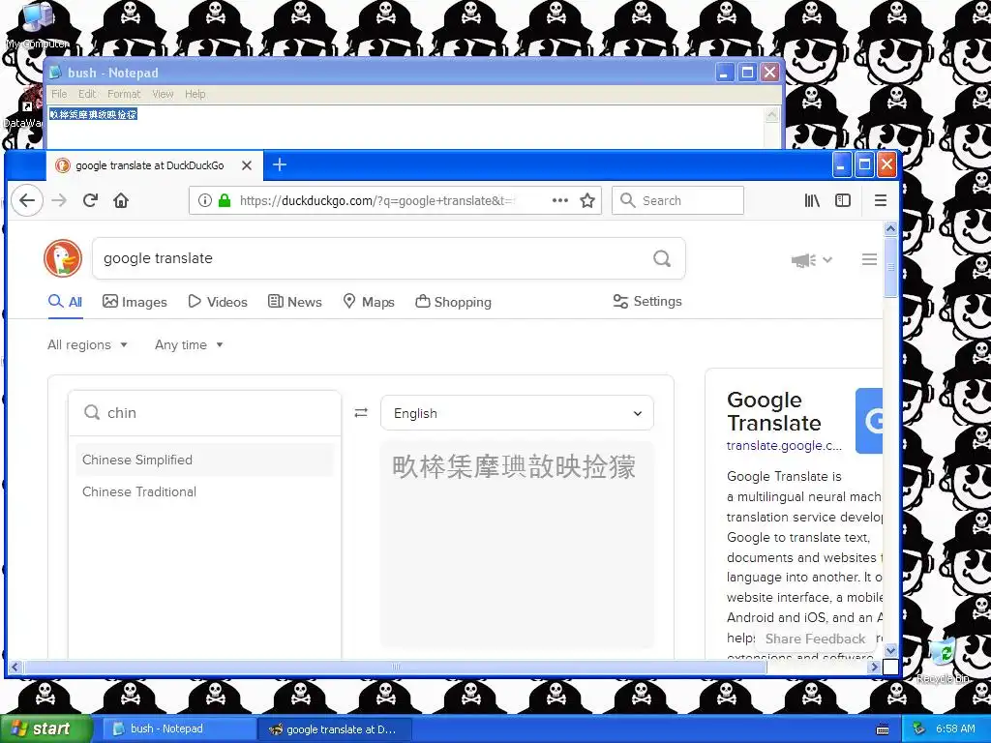Expand the All regions dropdown
Image resolution: width=991 pixels, height=743 pixels.
click(87, 345)
